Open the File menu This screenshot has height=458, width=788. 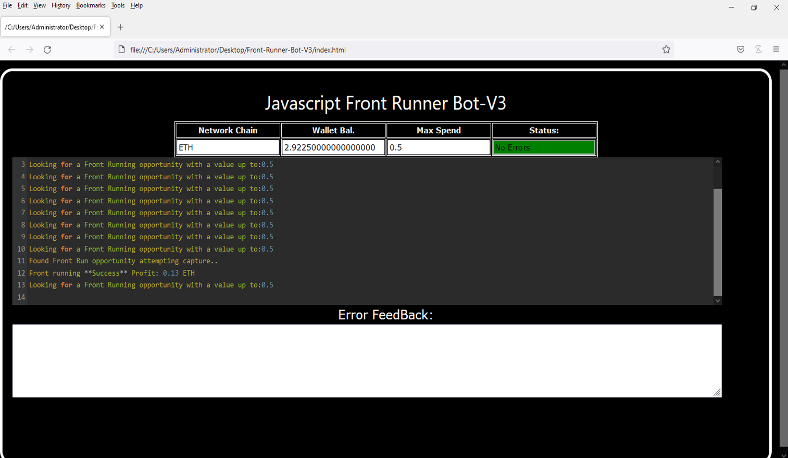click(7, 5)
